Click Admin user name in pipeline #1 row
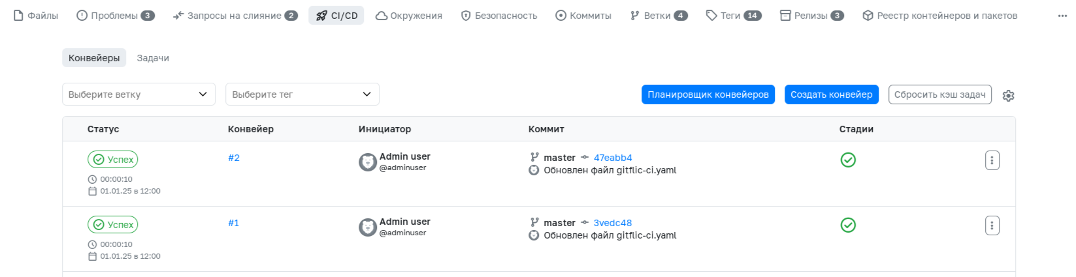The image size is (1076, 277). pos(405,222)
